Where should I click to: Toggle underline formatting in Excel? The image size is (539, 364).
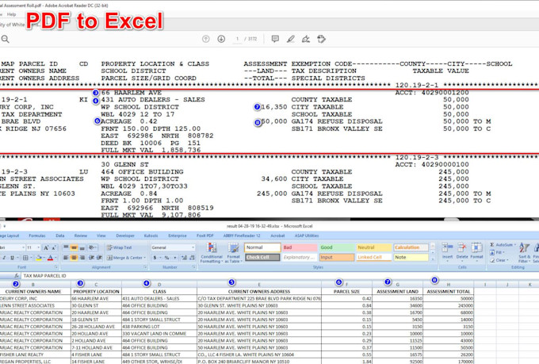(13, 258)
